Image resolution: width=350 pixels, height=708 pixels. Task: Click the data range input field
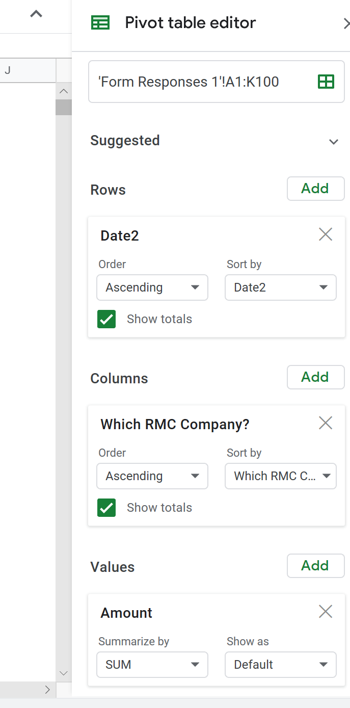click(199, 82)
